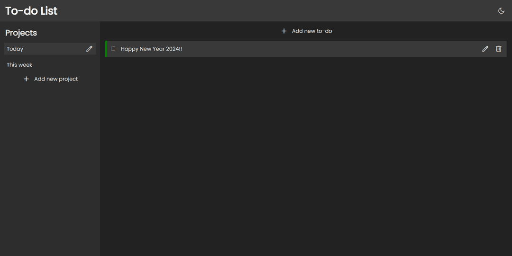Click the Happy New Year 2024!! task text
Image resolution: width=512 pixels, height=256 pixels.
pos(151,49)
